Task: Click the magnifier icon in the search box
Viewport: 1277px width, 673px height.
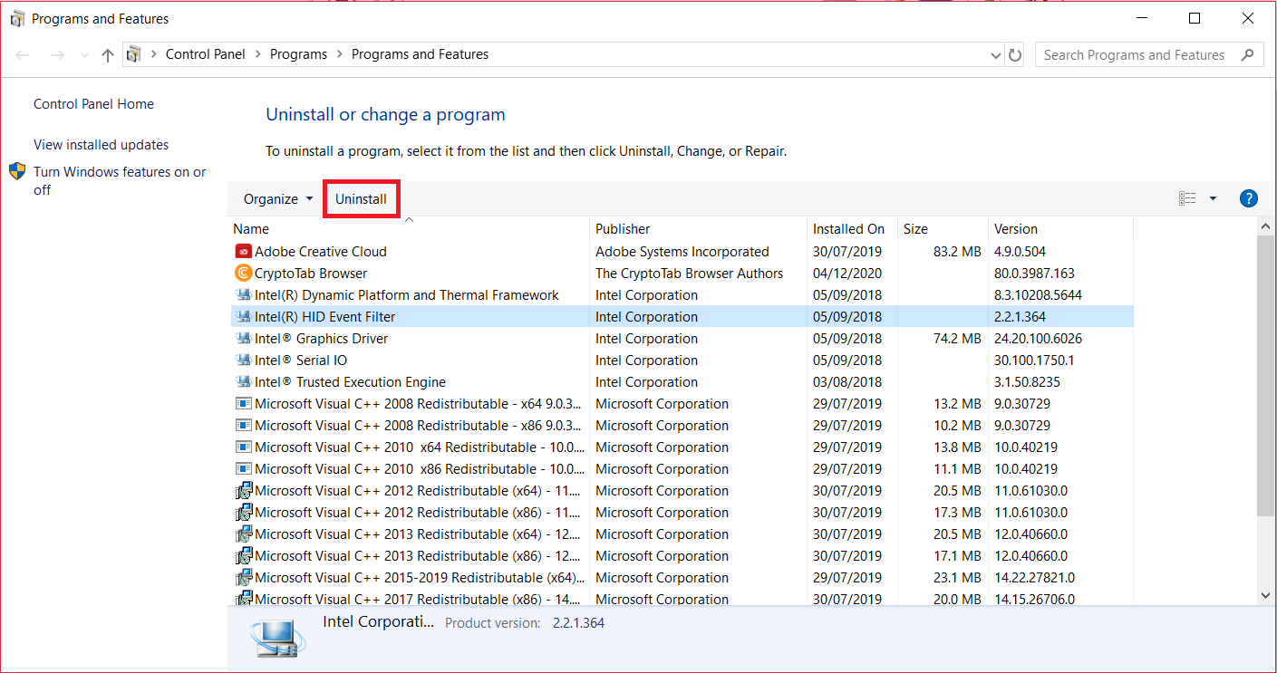Action: [1247, 54]
